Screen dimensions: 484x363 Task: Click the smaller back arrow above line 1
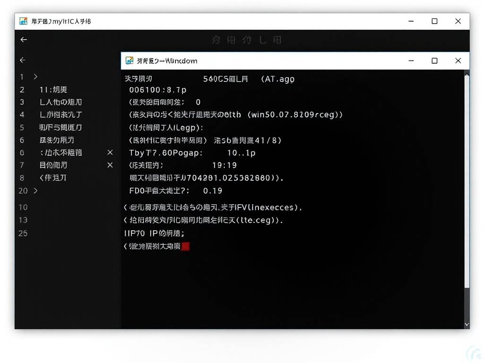(22, 60)
